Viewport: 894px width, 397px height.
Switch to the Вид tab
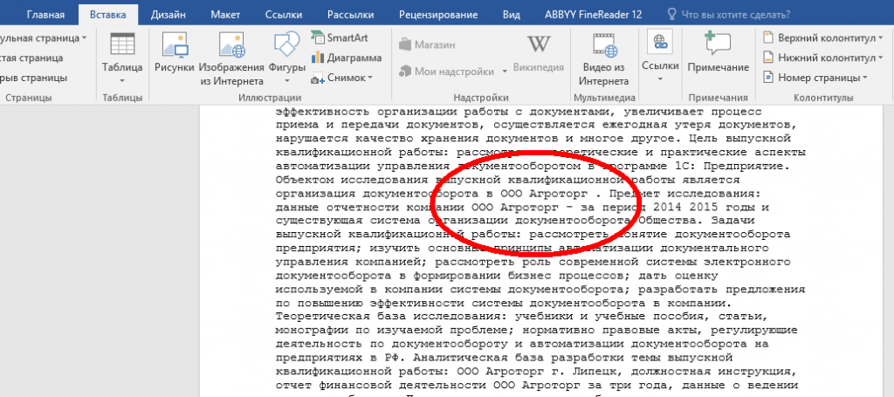click(512, 14)
